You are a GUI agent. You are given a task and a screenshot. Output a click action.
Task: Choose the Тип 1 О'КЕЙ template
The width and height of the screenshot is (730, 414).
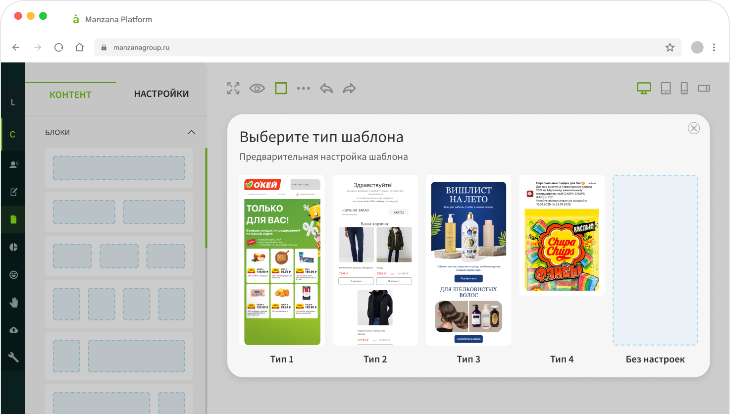(282, 260)
